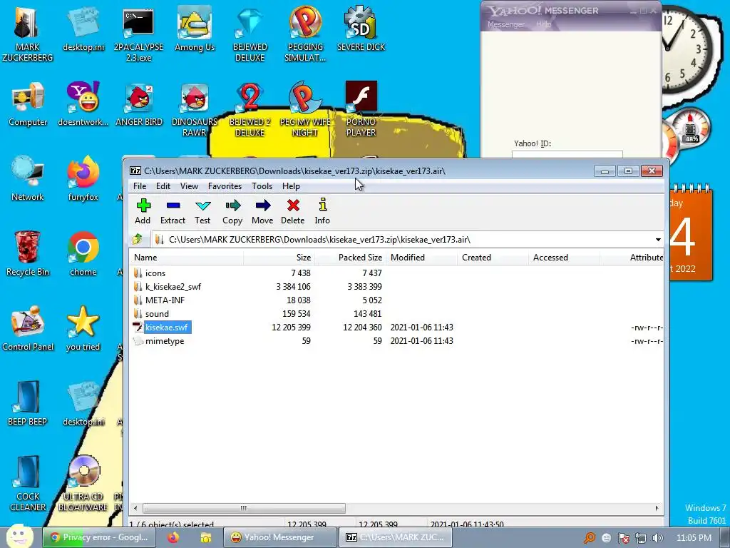This screenshot has height=548, width=730.
Task: Select the Copy toolbar button
Action: click(x=232, y=210)
